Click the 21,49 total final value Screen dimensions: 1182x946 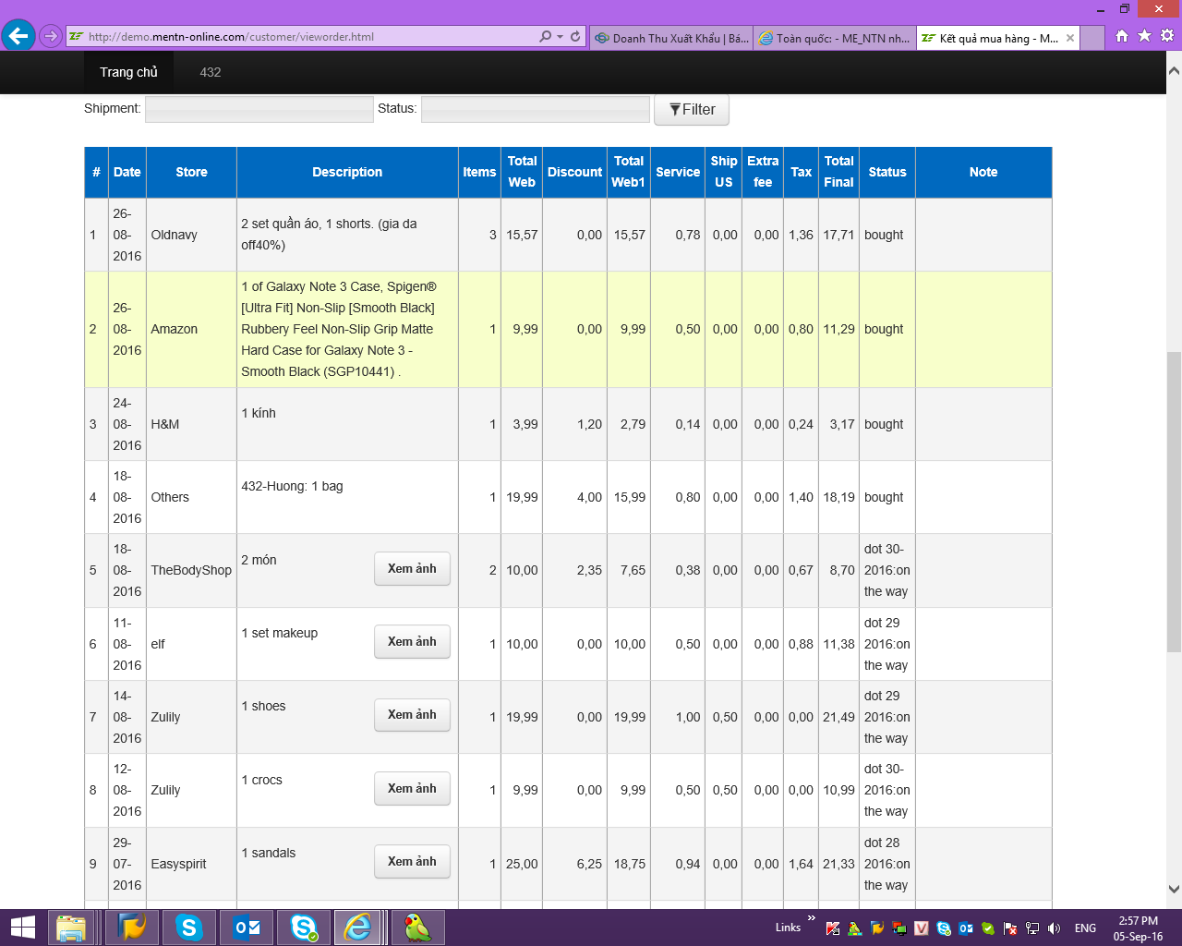pyautogui.click(x=838, y=717)
